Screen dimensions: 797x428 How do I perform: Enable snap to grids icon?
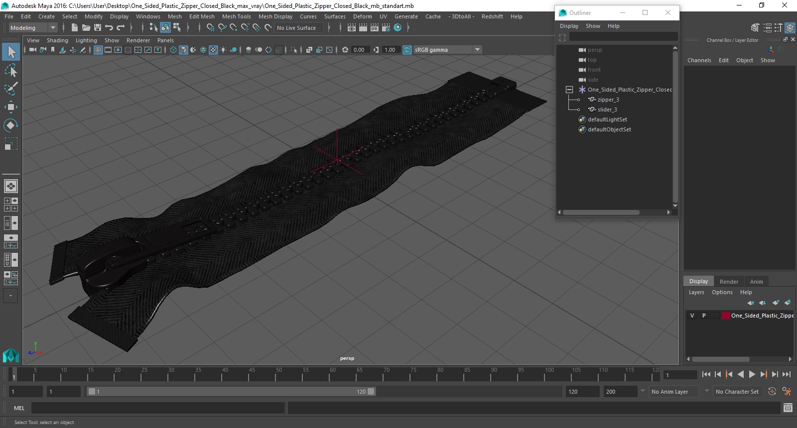pyautogui.click(x=210, y=28)
